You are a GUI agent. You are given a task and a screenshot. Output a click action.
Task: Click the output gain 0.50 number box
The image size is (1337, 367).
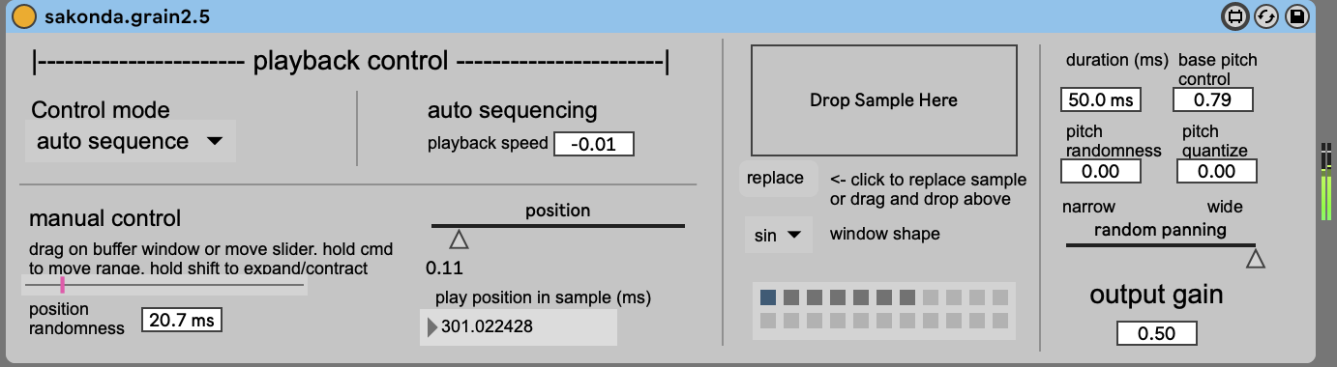tap(1156, 333)
